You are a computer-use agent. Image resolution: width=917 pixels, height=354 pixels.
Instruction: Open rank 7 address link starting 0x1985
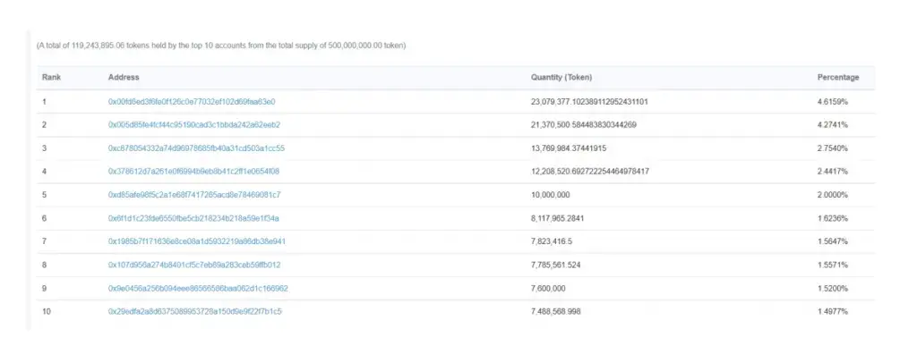[197, 241]
